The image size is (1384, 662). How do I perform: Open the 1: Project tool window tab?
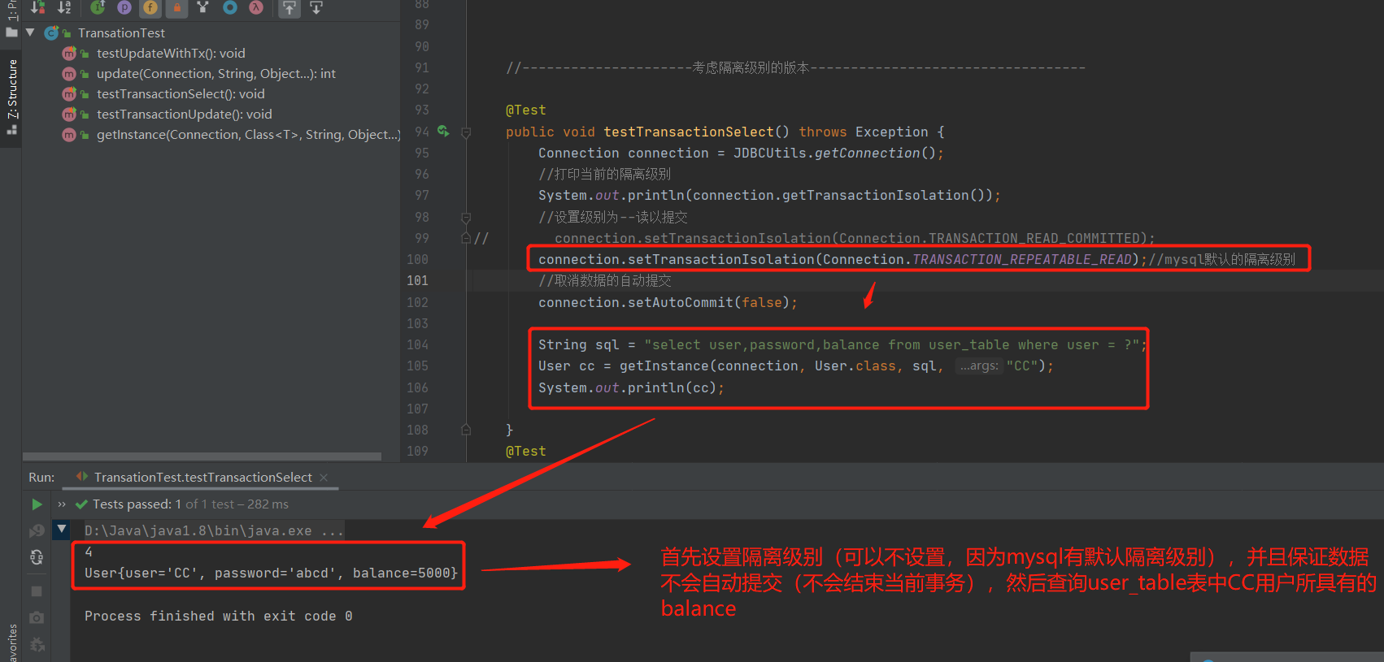coord(12,11)
